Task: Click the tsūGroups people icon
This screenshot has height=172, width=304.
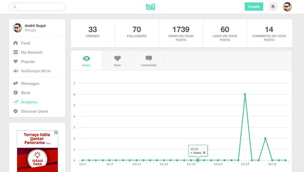Action: tap(15, 71)
